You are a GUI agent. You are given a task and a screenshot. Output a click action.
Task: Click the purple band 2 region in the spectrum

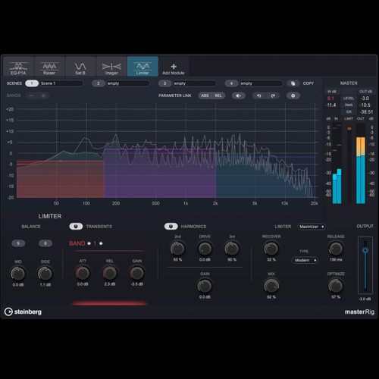(160, 174)
